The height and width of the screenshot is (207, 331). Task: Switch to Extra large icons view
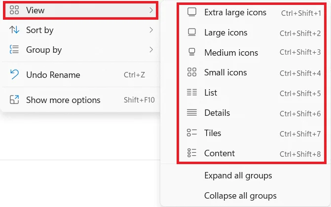pos(252,12)
